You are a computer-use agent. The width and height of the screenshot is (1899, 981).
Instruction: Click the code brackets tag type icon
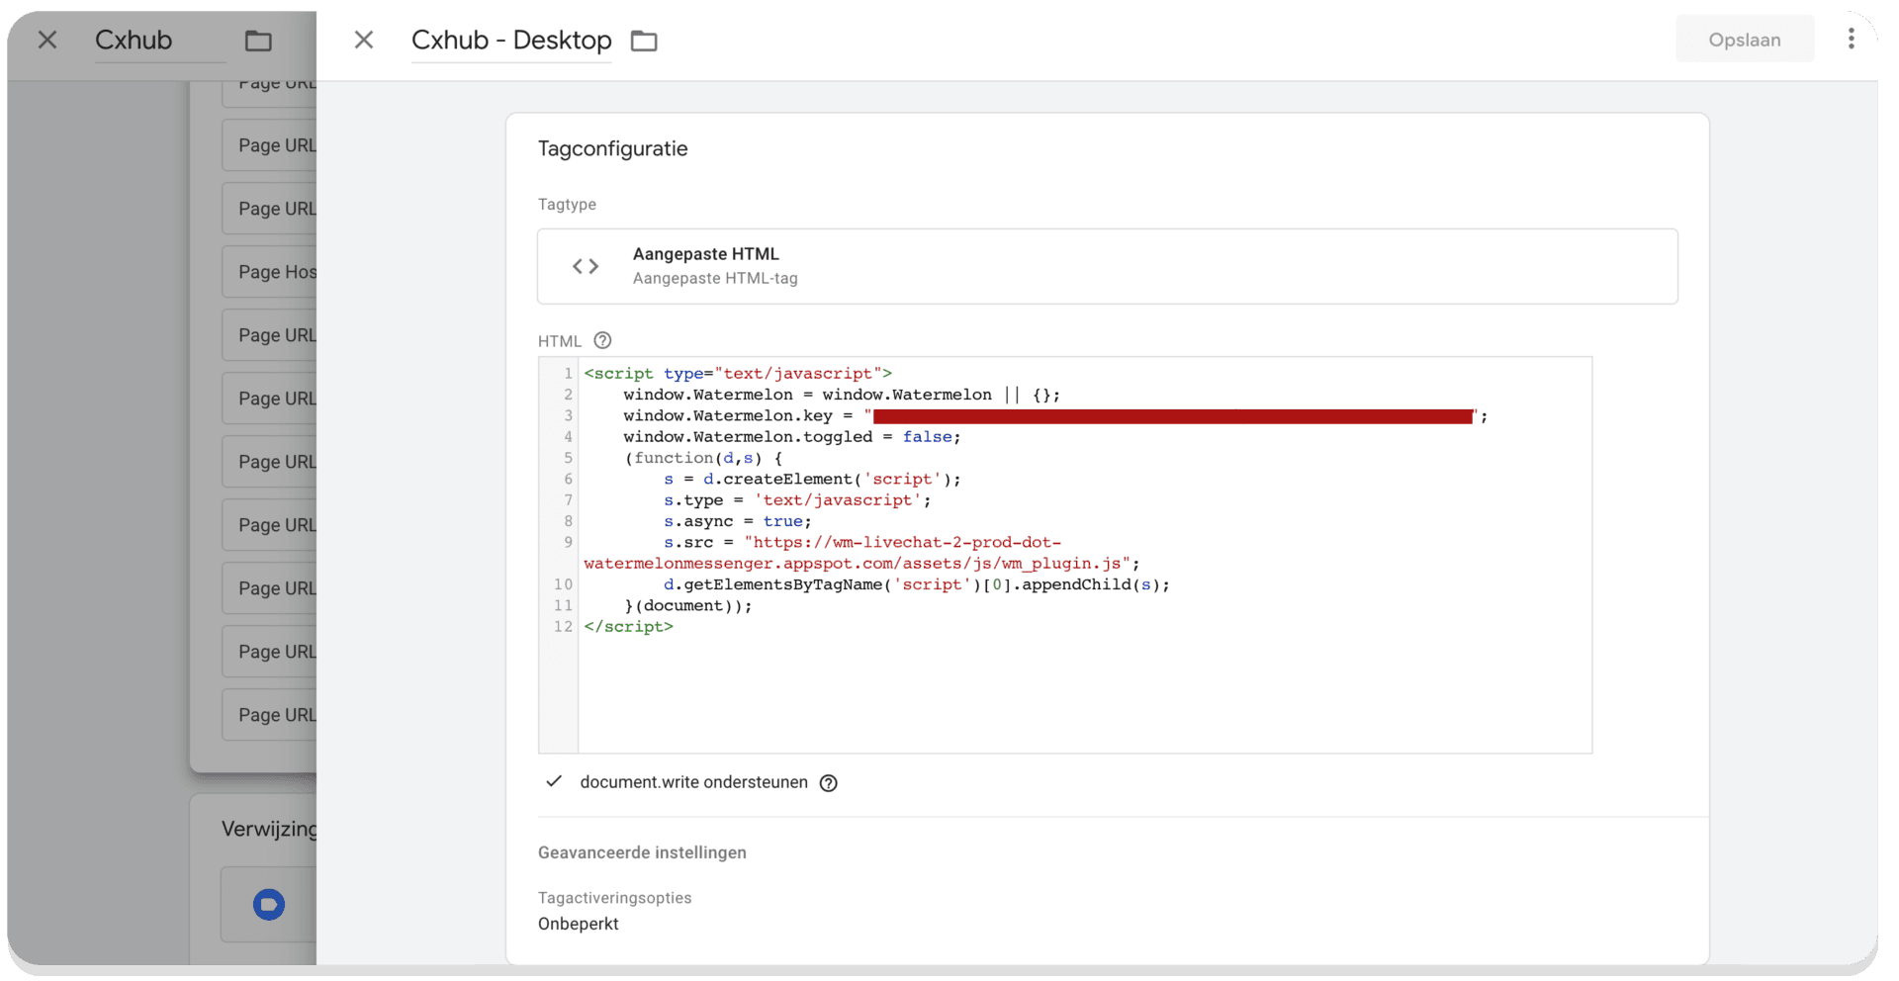[x=586, y=266]
